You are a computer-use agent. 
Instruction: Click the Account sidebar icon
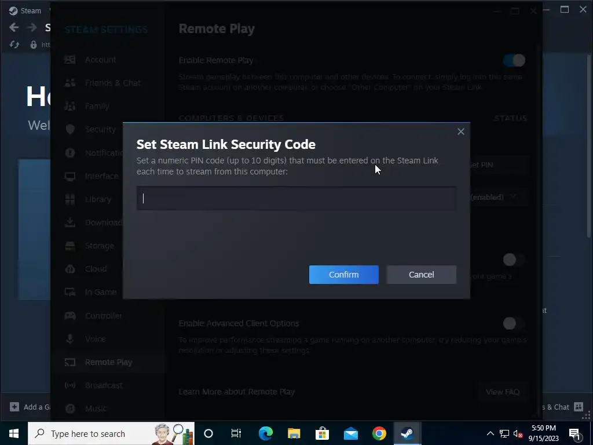(x=70, y=60)
